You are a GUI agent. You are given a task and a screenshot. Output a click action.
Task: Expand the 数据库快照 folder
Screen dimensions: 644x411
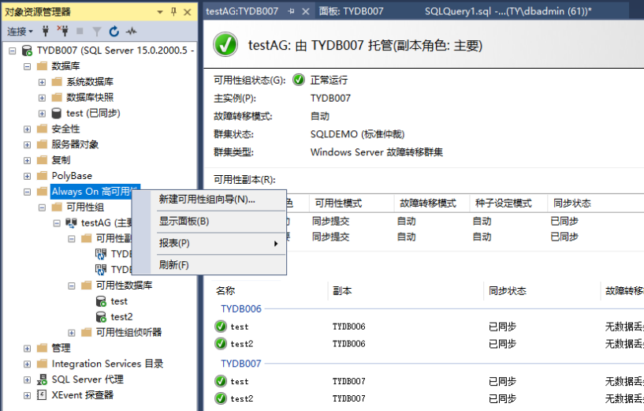(42, 98)
